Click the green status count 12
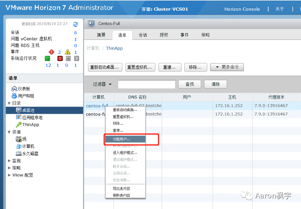This screenshot has width=301, height=209. click(x=49, y=65)
